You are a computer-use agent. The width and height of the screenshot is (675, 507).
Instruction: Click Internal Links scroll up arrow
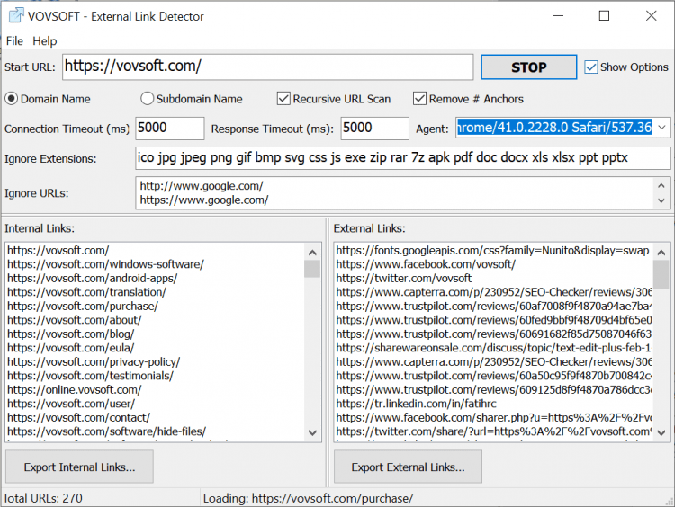[x=312, y=253]
